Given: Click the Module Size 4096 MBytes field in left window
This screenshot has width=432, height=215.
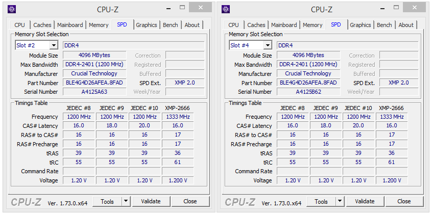Looking at the screenshot, I should point(94,55).
